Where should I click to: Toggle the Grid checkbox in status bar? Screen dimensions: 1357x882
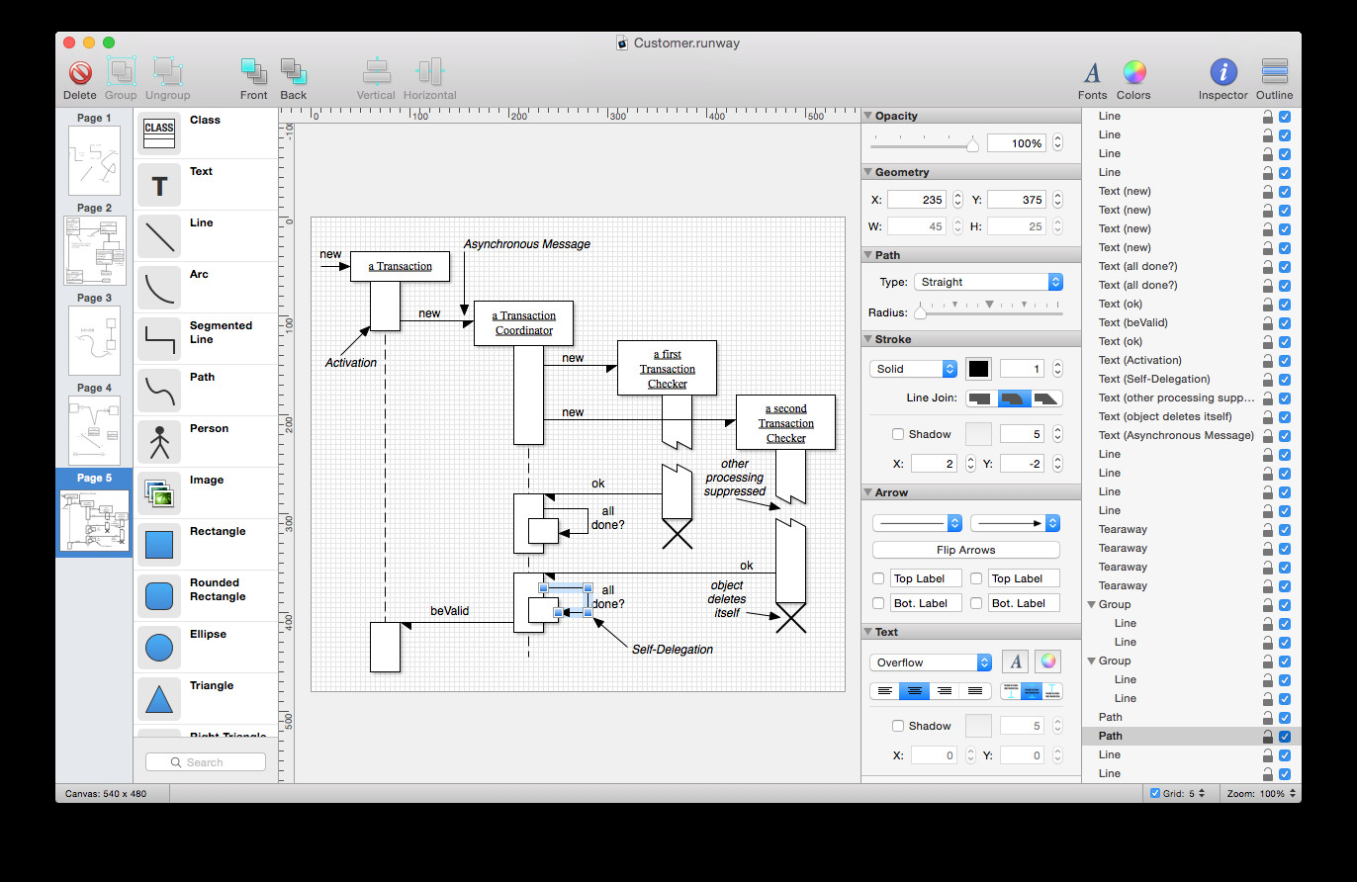coord(1155,793)
